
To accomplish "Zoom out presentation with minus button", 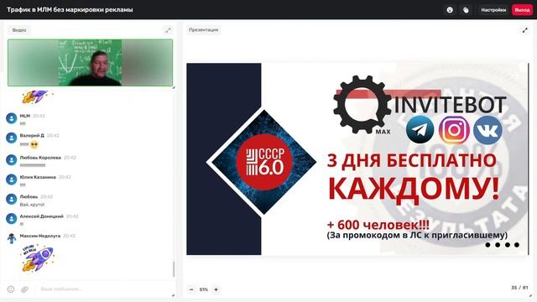I will click(191, 289).
